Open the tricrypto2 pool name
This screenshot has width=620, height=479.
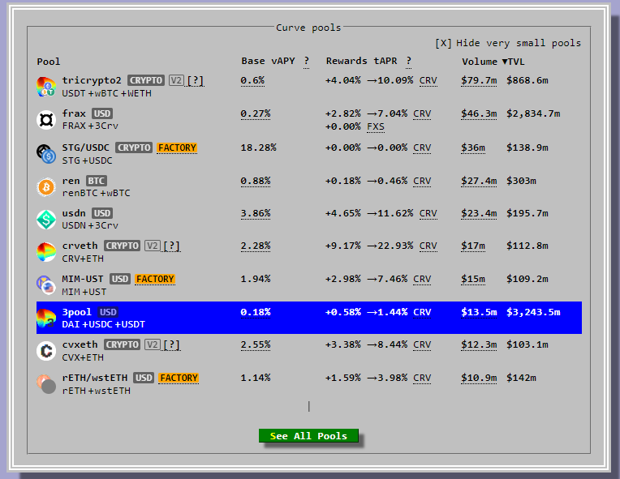pos(92,80)
